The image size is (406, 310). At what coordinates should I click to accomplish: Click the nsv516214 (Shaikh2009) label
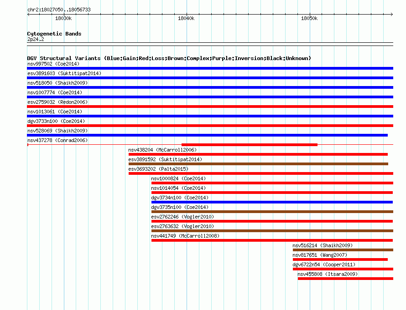[323, 245]
